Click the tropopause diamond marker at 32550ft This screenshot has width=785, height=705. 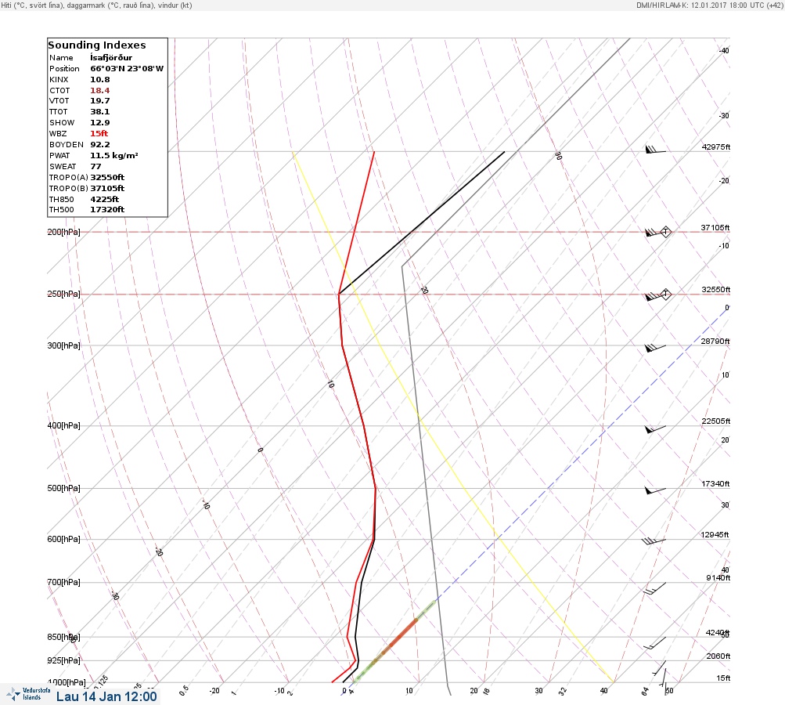point(665,294)
